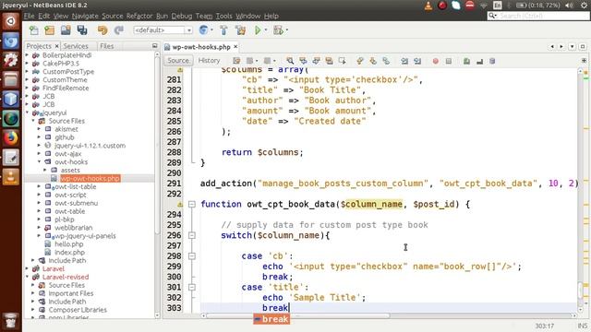Find previous occurrence in editor toolbar

click(x=303, y=61)
